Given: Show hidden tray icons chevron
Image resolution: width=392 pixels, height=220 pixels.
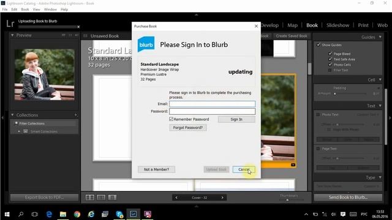Looking at the screenshot, I should tap(306, 215).
